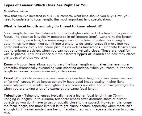Click the "(mm)" abbreviation in parentheses
This screenshot has width=142, height=116.
click(94, 37)
